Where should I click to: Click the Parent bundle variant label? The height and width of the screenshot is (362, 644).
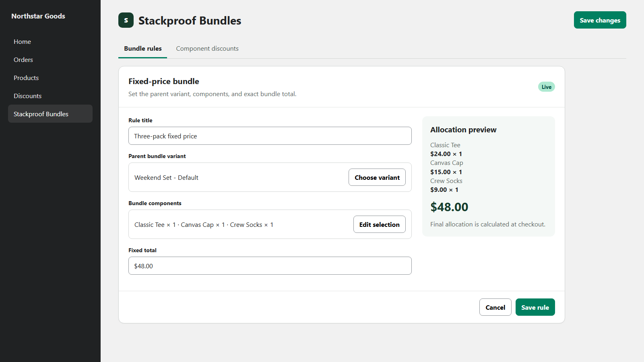pos(157,156)
